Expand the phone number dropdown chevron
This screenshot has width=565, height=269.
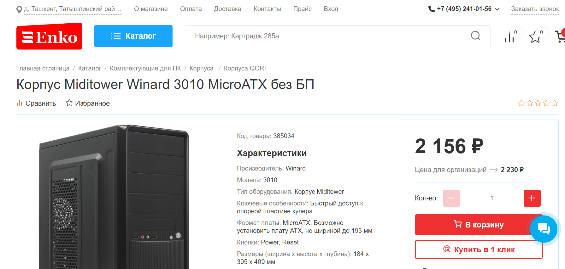(x=497, y=9)
